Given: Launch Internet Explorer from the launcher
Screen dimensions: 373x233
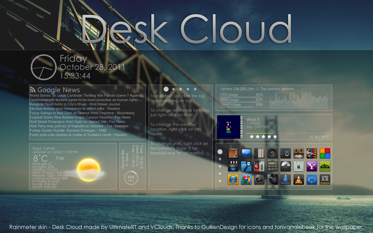Looking at the screenshot, I should coord(233,180).
